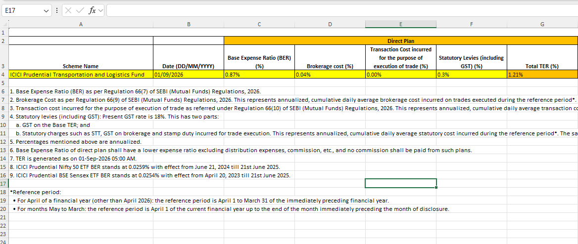Select the date cell 01/09/2026

click(189, 75)
